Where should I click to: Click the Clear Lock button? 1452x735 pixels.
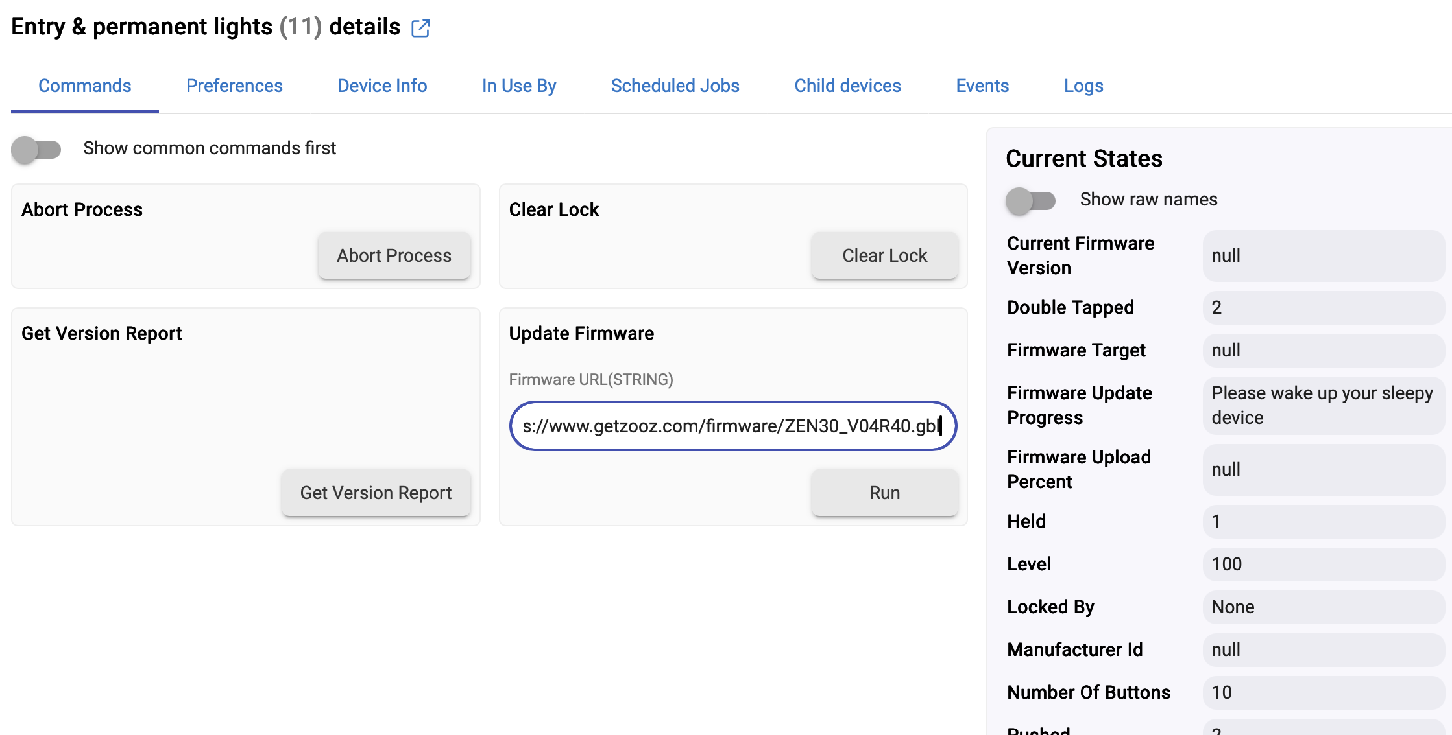coord(884,256)
